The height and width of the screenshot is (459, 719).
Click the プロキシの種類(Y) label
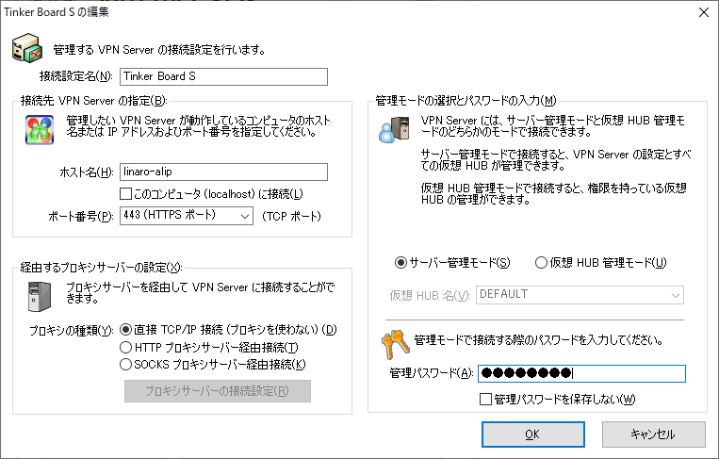(x=72, y=330)
